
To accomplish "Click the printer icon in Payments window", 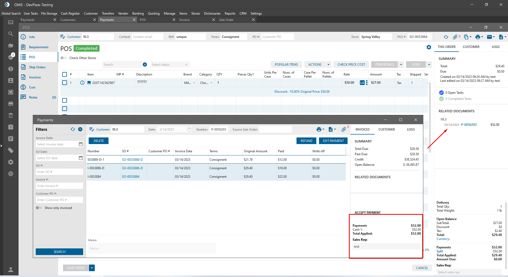I will point(319,129).
